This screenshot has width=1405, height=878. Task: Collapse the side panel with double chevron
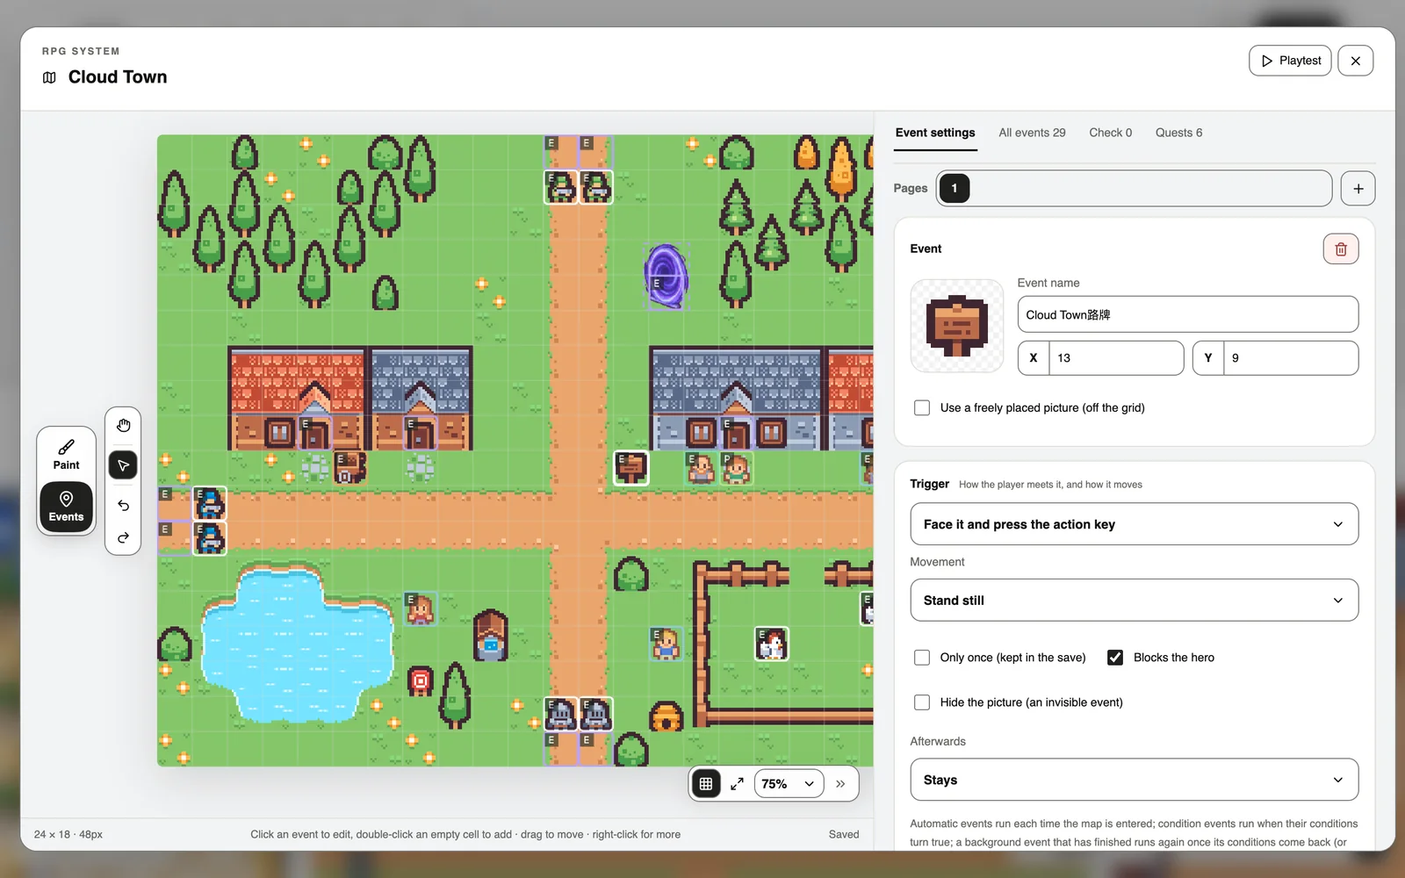coord(840,784)
